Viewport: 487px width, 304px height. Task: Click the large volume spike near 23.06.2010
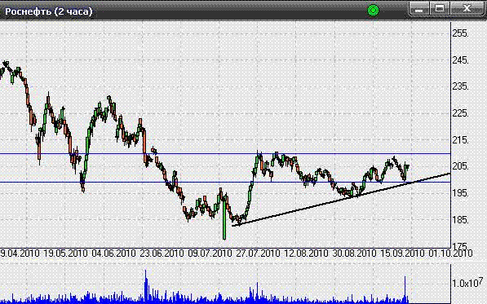point(146,287)
